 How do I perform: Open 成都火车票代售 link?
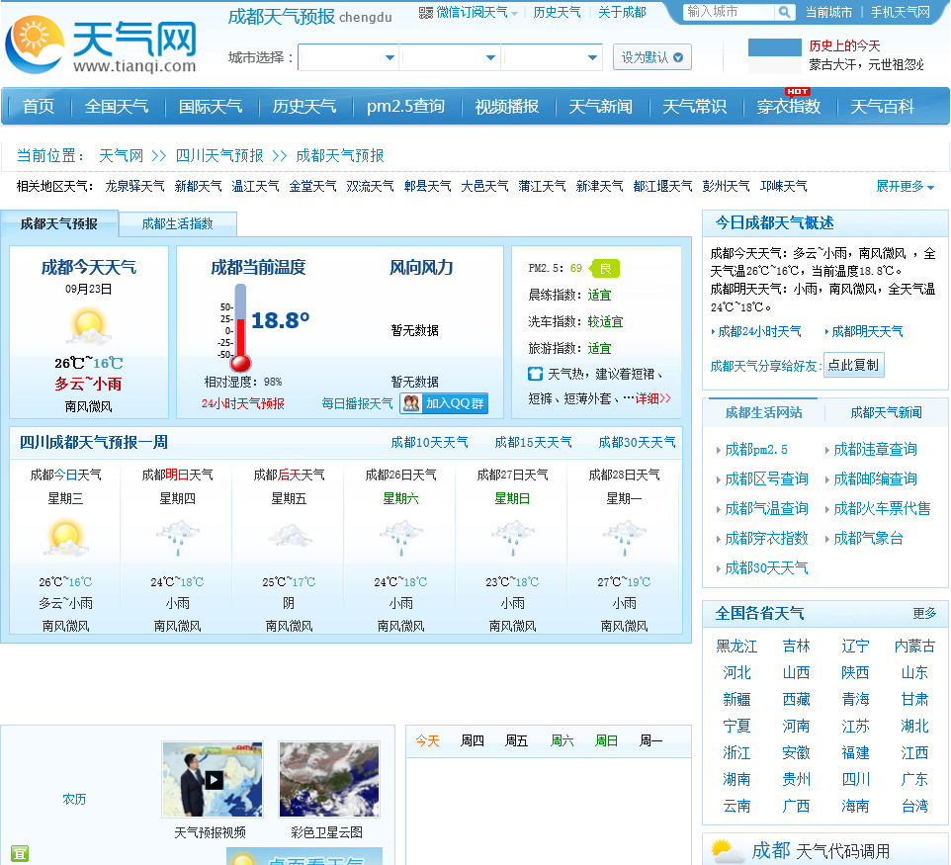pyautogui.click(x=882, y=508)
